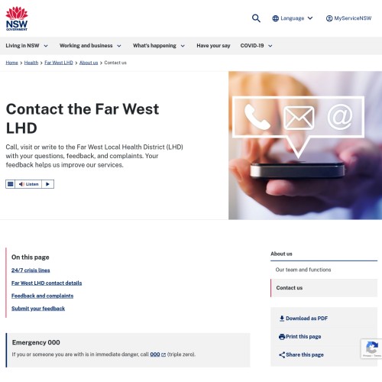This screenshot has width=382, height=382.
Task: Expand the Working and business menu
Action: click(90, 46)
